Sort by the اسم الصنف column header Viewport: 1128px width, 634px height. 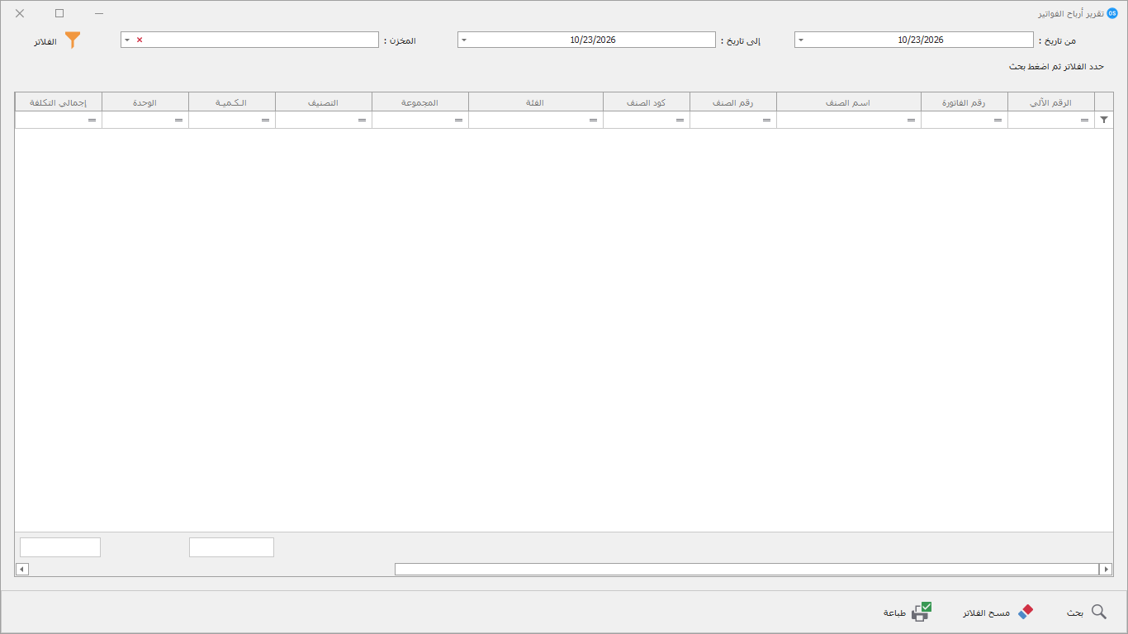(849, 102)
